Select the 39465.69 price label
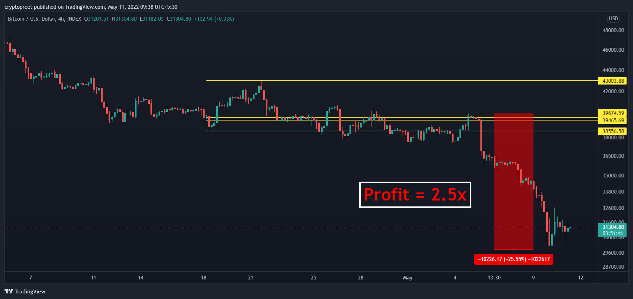 (613, 121)
